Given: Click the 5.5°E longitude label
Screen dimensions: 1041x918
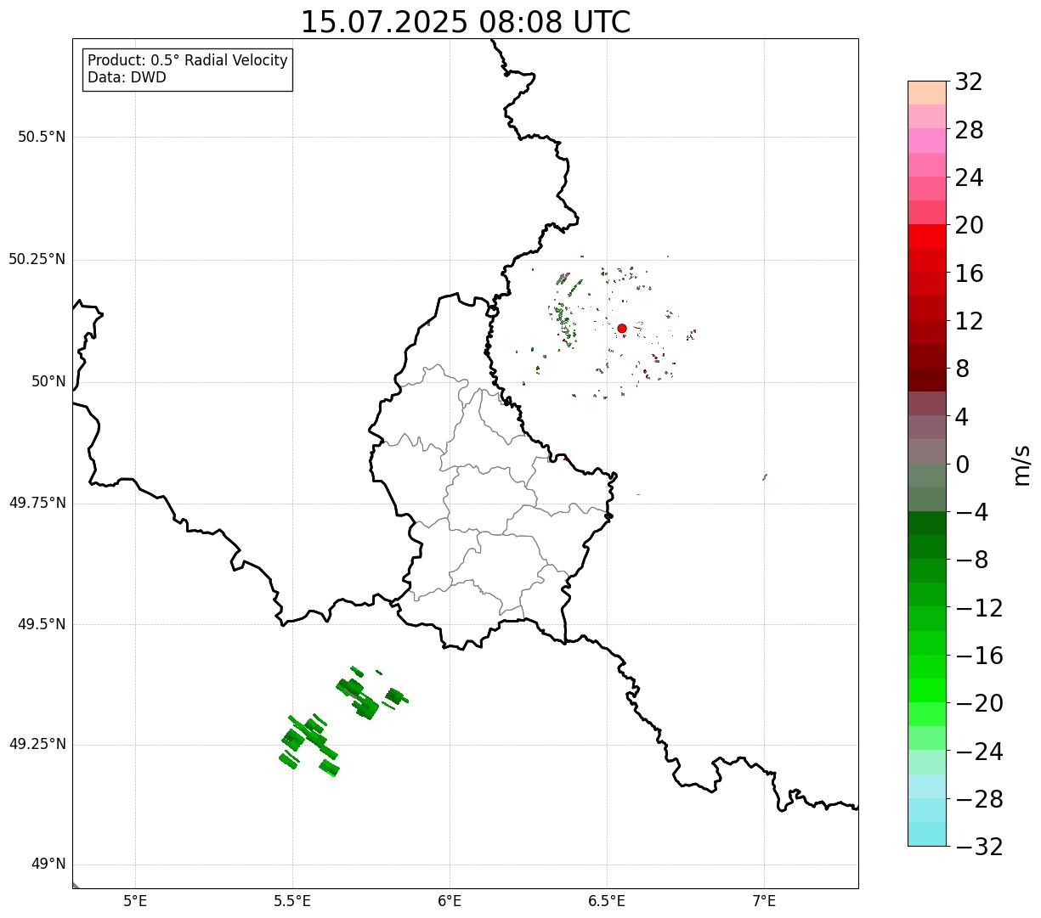Looking at the screenshot, I should coord(292,901).
